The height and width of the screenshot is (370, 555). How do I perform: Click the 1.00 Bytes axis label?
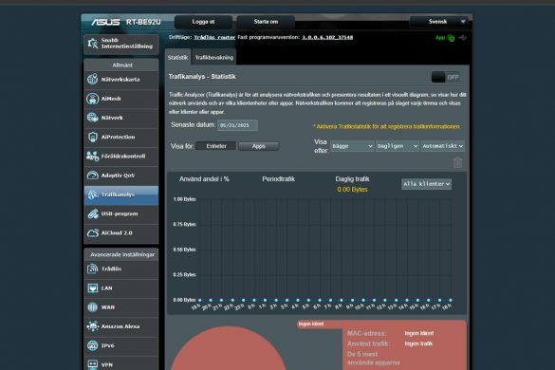click(184, 199)
